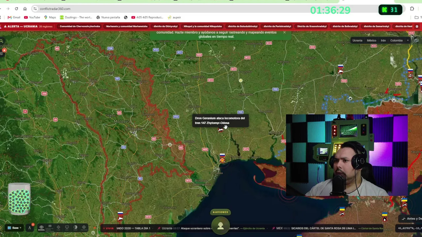Select the Normal view eye mode

[41, 227]
